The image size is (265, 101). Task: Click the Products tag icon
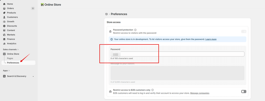[x=4, y=13]
